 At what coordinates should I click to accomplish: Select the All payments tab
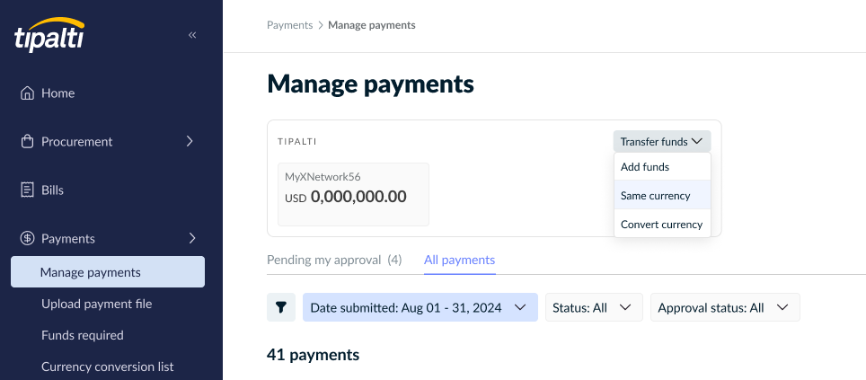pos(460,260)
